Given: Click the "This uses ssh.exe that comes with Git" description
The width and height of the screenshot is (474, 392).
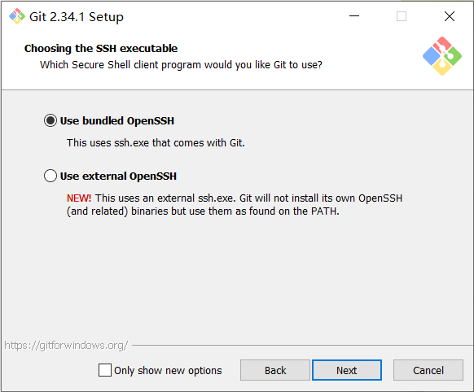Looking at the screenshot, I should click(156, 143).
